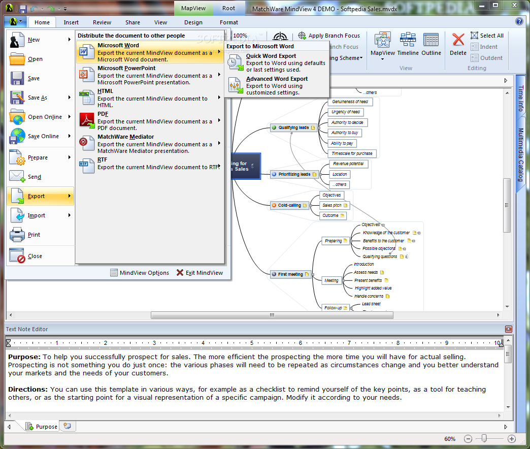Select the Prioritizing leads branch
Viewport: 530px width, 449px height.
294,174
